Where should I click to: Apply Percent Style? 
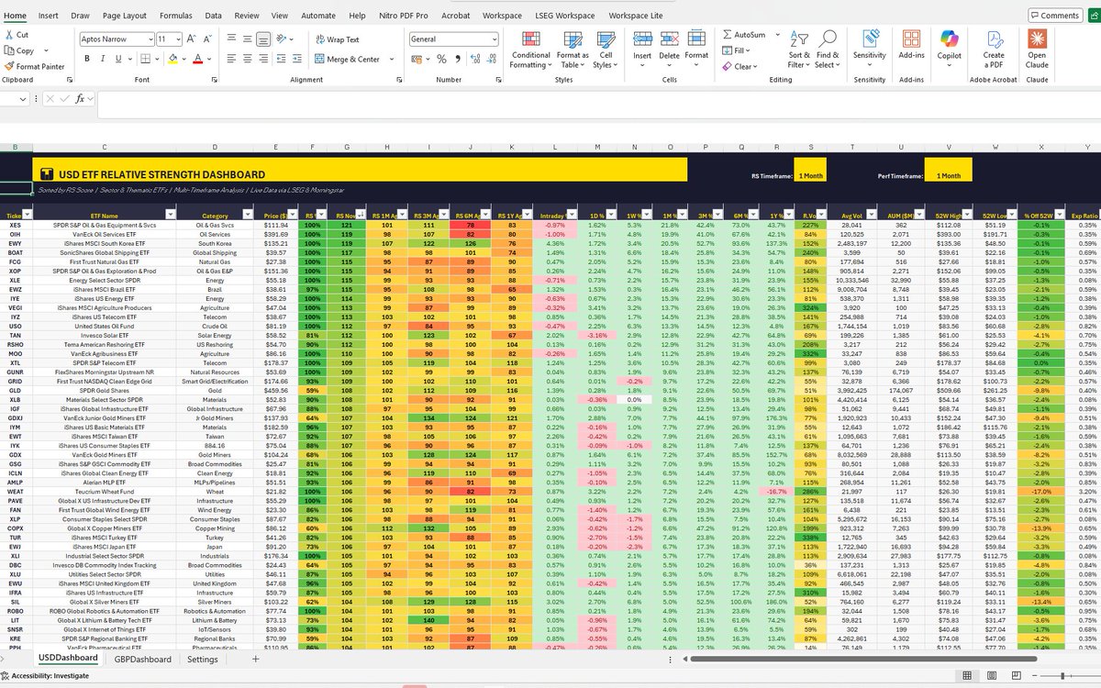click(441, 59)
